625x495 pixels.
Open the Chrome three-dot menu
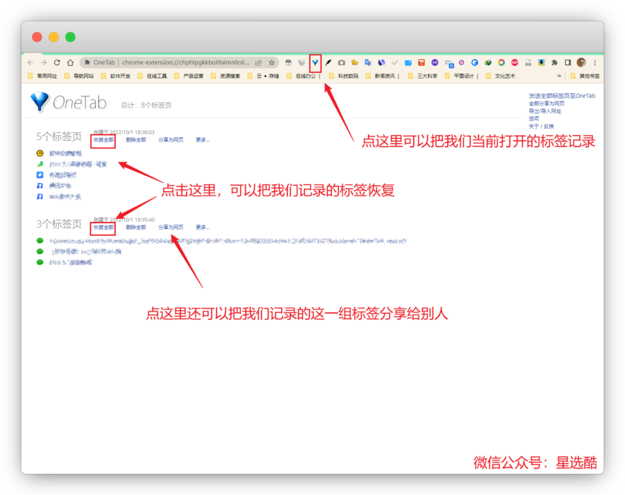(595, 63)
